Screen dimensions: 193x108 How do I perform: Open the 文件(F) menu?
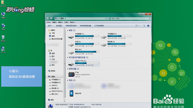[49, 22]
